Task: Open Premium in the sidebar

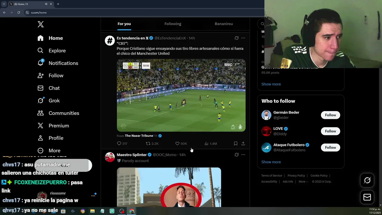Action: click(x=53, y=126)
